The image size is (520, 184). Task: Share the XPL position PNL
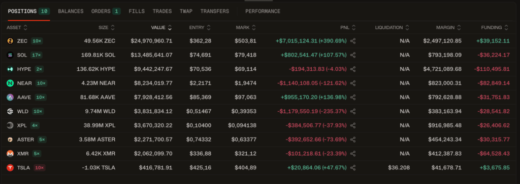[353, 125]
